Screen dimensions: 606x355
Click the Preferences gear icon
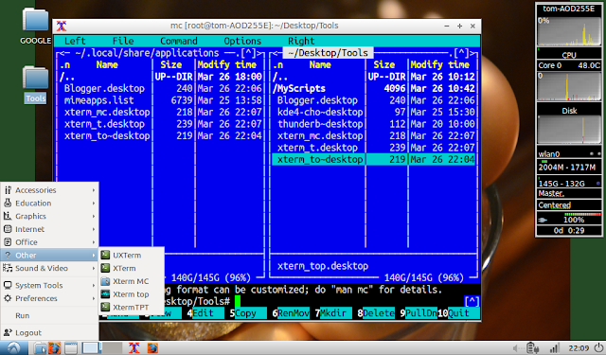(8, 298)
